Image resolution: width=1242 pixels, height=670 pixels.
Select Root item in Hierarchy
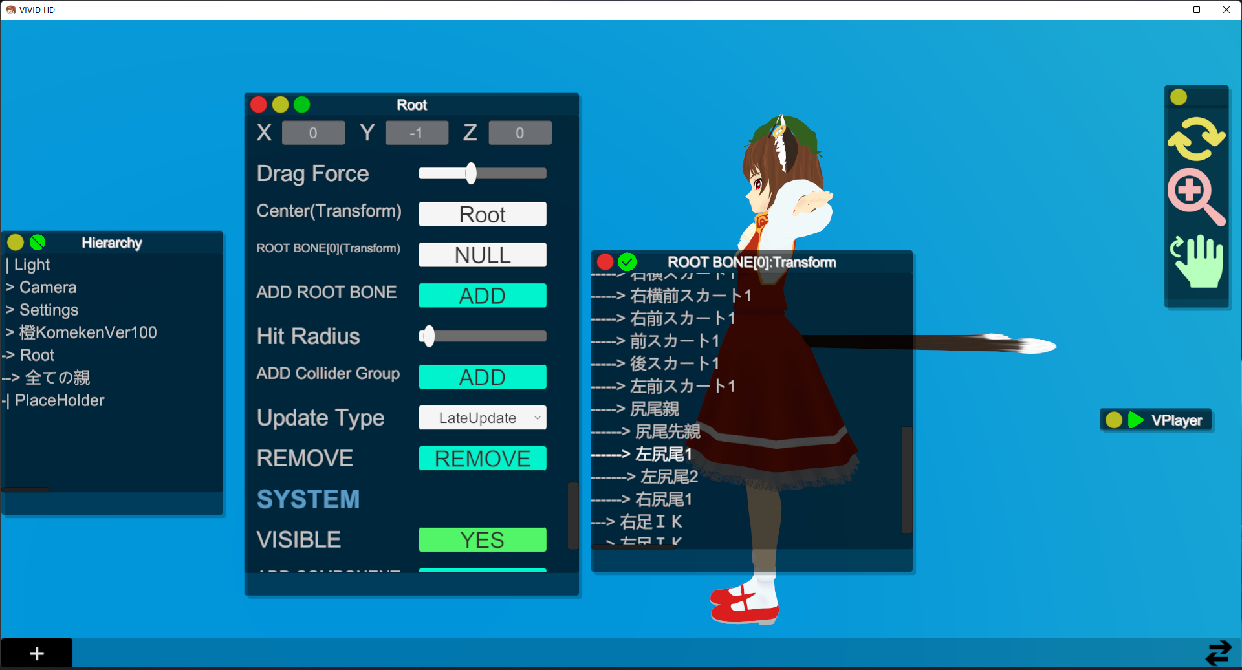37,355
